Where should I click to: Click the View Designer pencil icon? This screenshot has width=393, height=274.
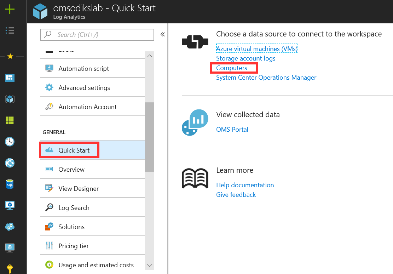tap(49, 188)
